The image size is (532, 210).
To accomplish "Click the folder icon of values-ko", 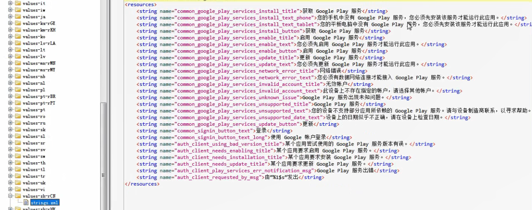I will (18, 37).
